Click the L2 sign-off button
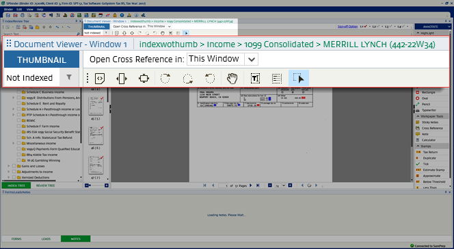 (x=376, y=27)
